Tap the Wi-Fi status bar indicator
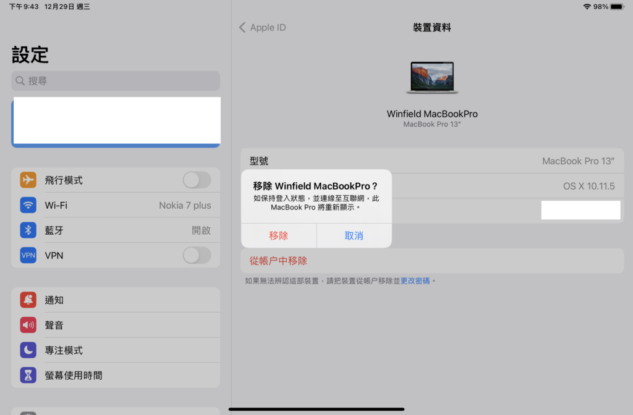Image resolution: width=633 pixels, height=415 pixels. click(x=587, y=6)
